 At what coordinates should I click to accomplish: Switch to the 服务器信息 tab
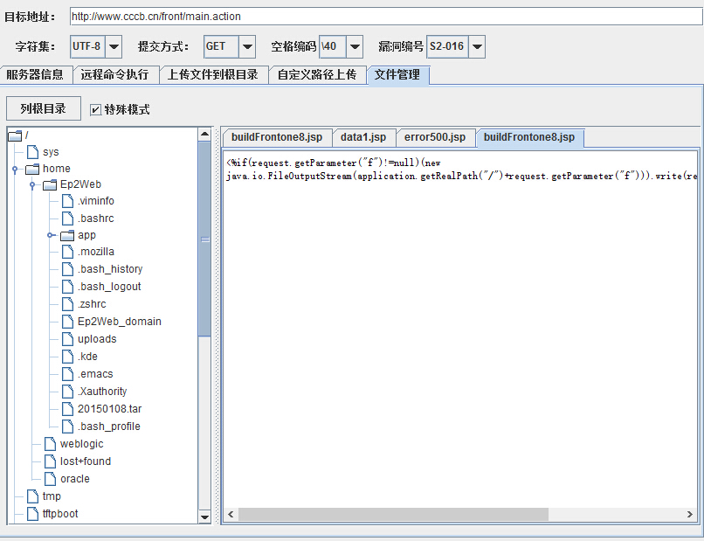pos(36,74)
